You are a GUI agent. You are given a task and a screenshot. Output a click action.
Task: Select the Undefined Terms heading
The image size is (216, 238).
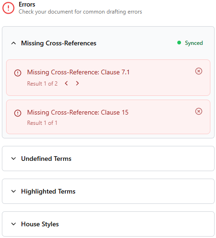46,159
